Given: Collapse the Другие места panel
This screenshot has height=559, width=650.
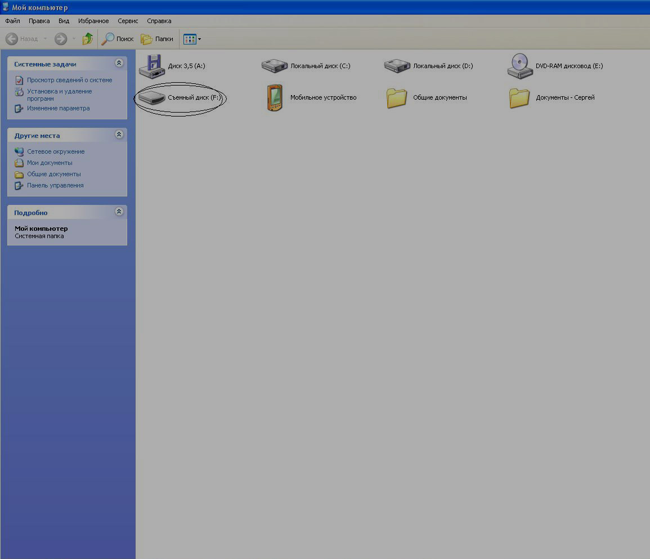Looking at the screenshot, I should tap(119, 135).
